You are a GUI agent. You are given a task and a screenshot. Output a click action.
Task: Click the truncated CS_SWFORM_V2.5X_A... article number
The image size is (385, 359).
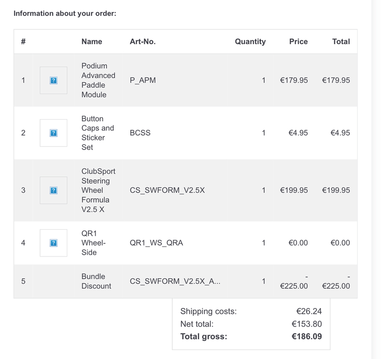(175, 281)
